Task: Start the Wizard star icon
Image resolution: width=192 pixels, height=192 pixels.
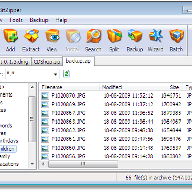Action: [x=156, y=36]
